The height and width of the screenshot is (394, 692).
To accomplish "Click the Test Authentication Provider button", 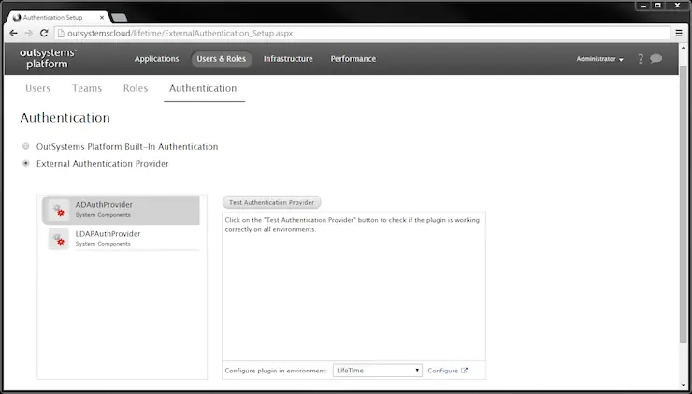I will [x=271, y=202].
